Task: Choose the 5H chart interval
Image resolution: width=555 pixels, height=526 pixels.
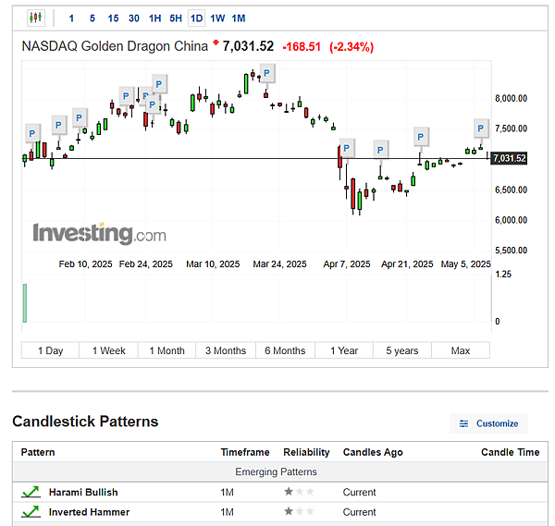Action: (x=176, y=18)
